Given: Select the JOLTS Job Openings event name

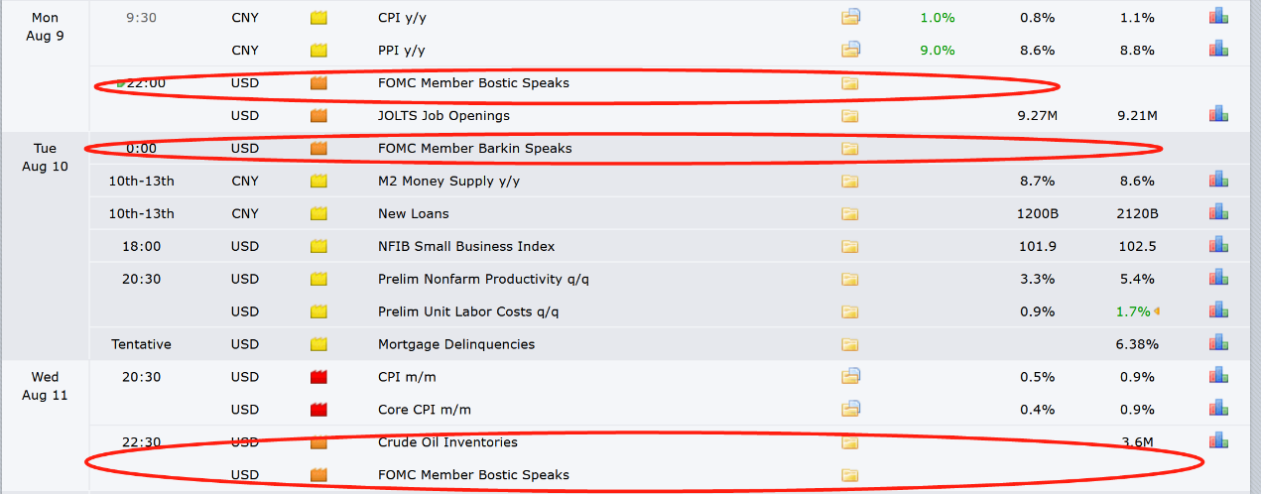Looking at the screenshot, I should coord(443,116).
